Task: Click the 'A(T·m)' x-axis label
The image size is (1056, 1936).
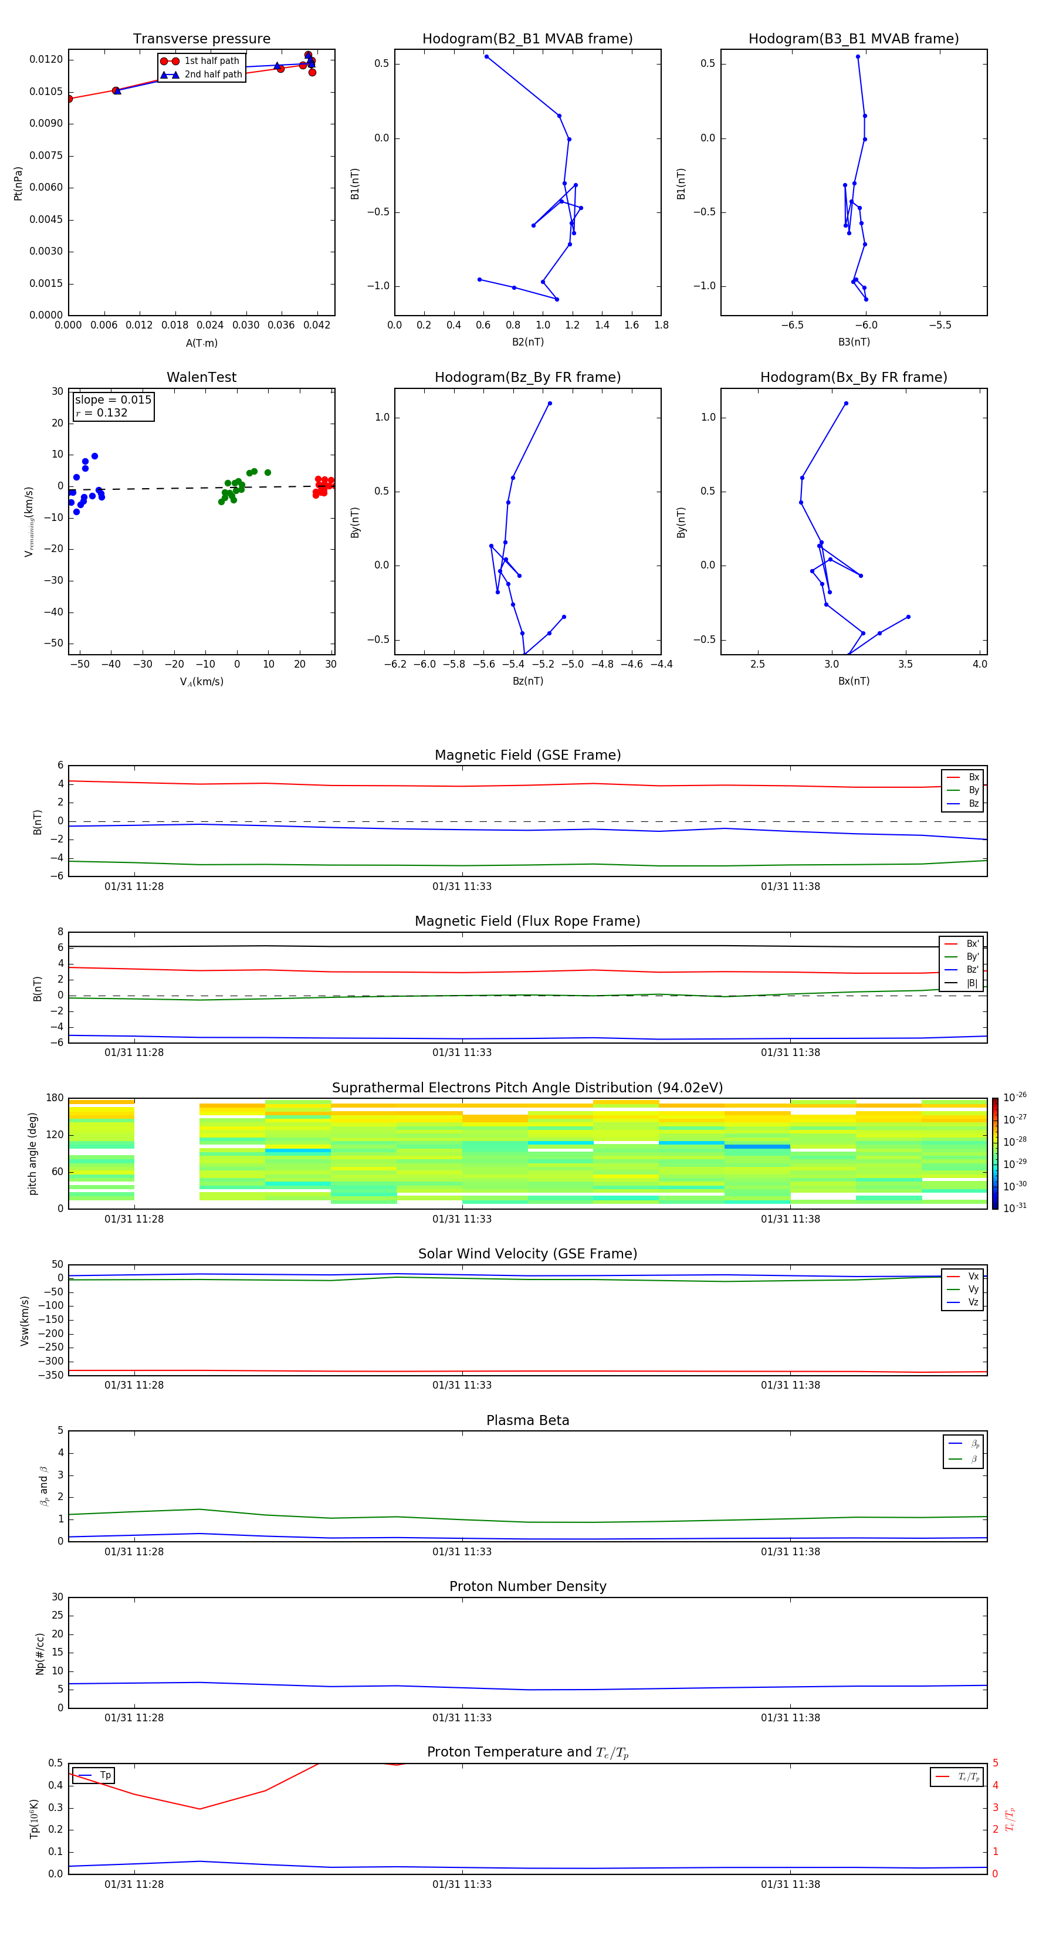Action: [x=201, y=343]
